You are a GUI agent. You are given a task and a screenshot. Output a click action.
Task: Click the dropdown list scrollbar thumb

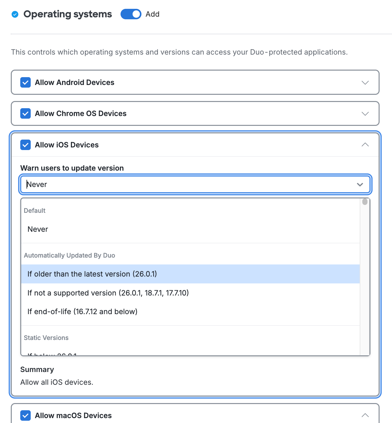click(x=365, y=202)
